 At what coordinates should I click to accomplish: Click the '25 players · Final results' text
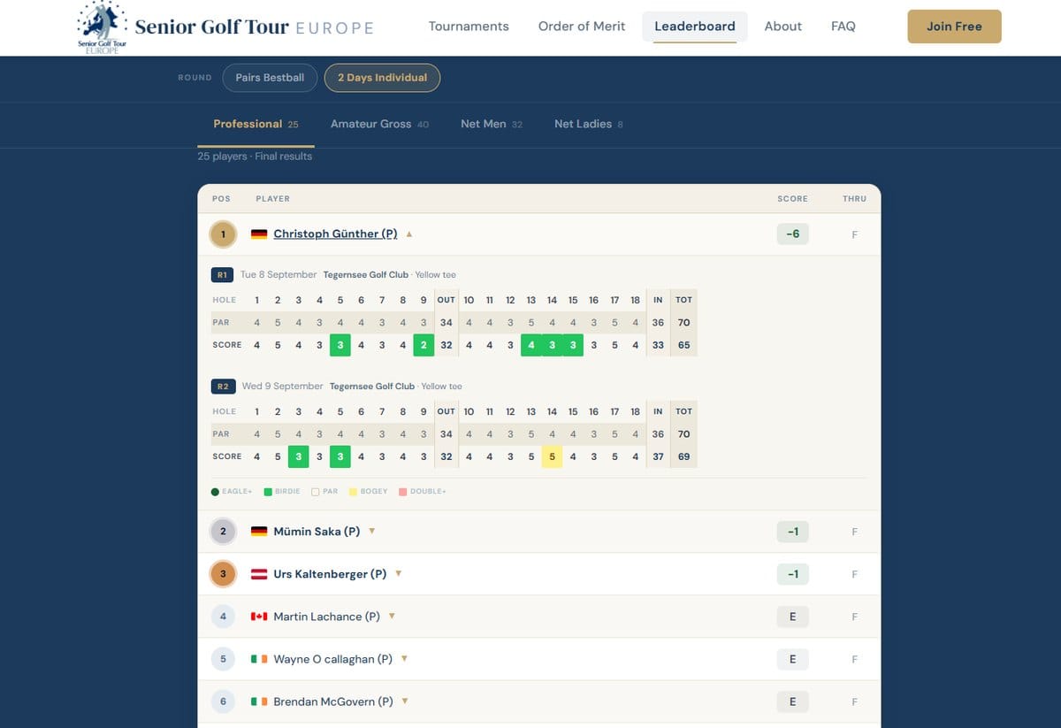255,157
